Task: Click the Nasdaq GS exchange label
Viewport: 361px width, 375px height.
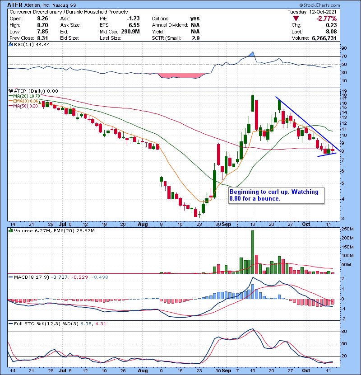Action: click(64, 5)
